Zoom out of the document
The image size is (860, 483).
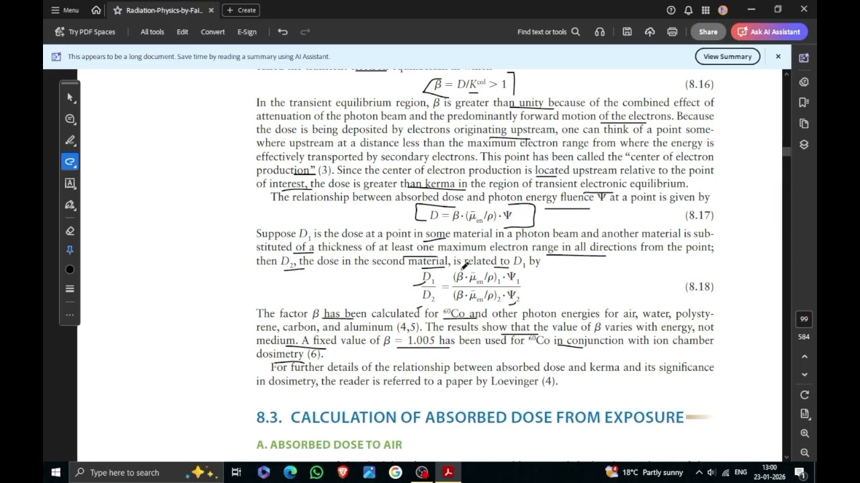coord(804,453)
